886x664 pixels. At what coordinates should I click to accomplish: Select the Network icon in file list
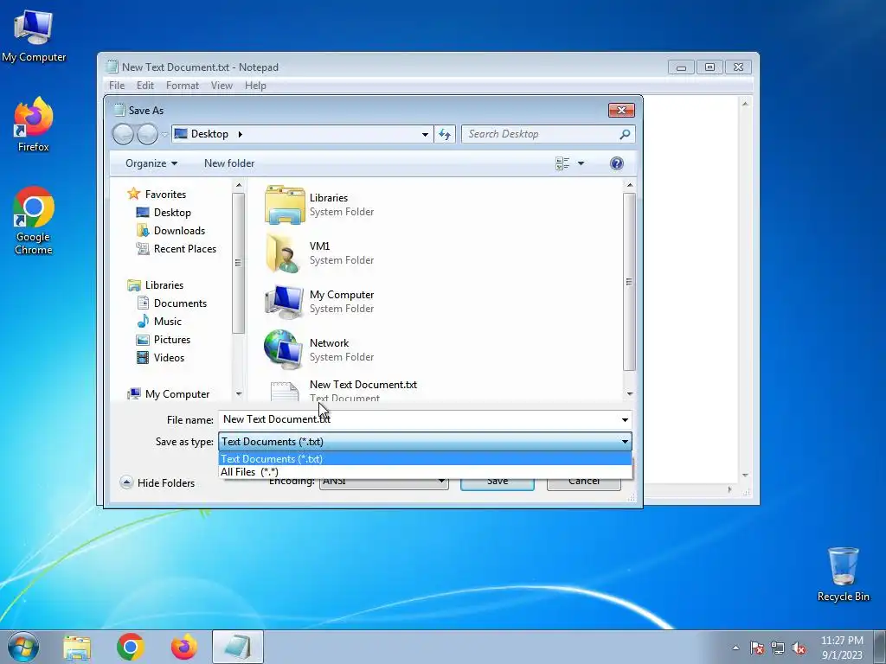(285, 350)
